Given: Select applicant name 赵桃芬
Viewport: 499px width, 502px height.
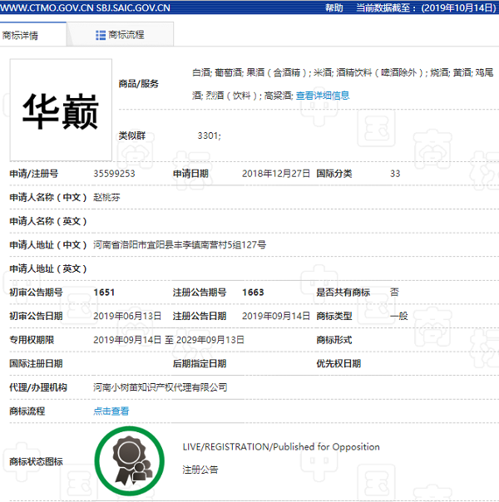Looking at the screenshot, I should (106, 197).
